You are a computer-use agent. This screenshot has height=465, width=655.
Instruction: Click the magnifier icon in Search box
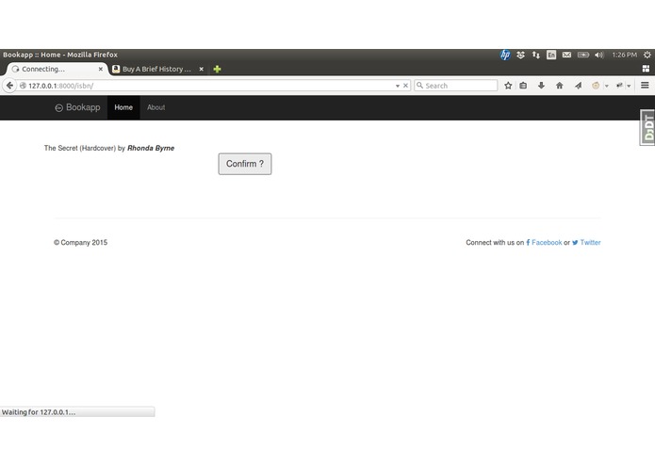click(x=419, y=86)
